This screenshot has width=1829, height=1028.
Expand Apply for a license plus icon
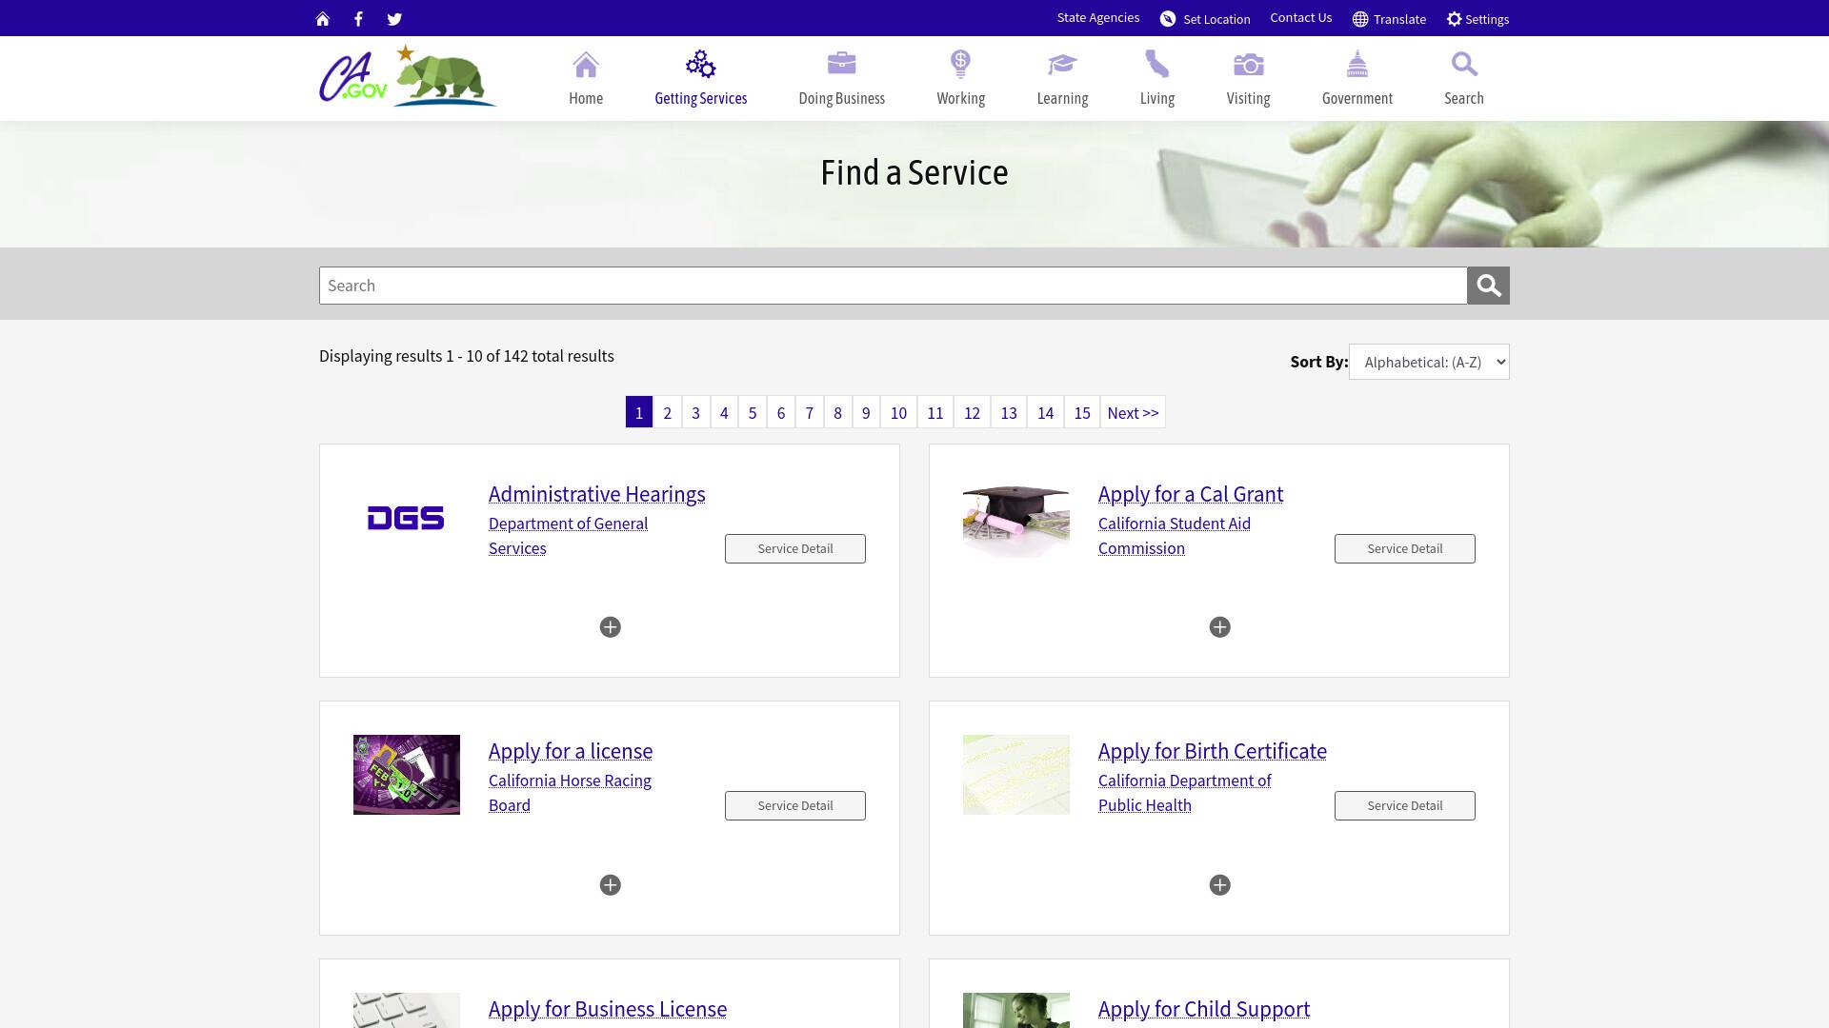click(611, 885)
